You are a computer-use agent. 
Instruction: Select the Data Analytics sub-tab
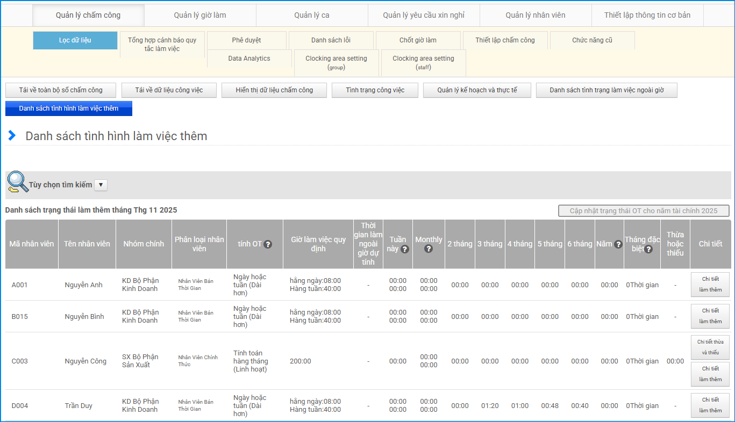tap(249, 59)
